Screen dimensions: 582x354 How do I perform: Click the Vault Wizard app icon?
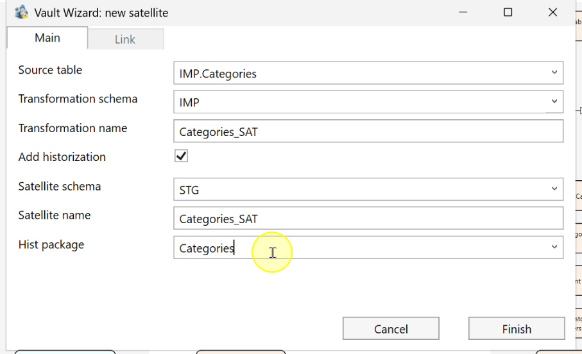(22, 12)
